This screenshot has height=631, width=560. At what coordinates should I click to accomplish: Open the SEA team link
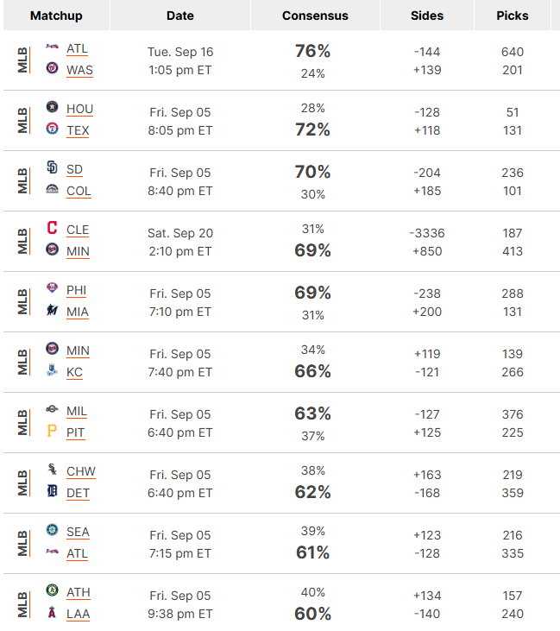coord(78,532)
